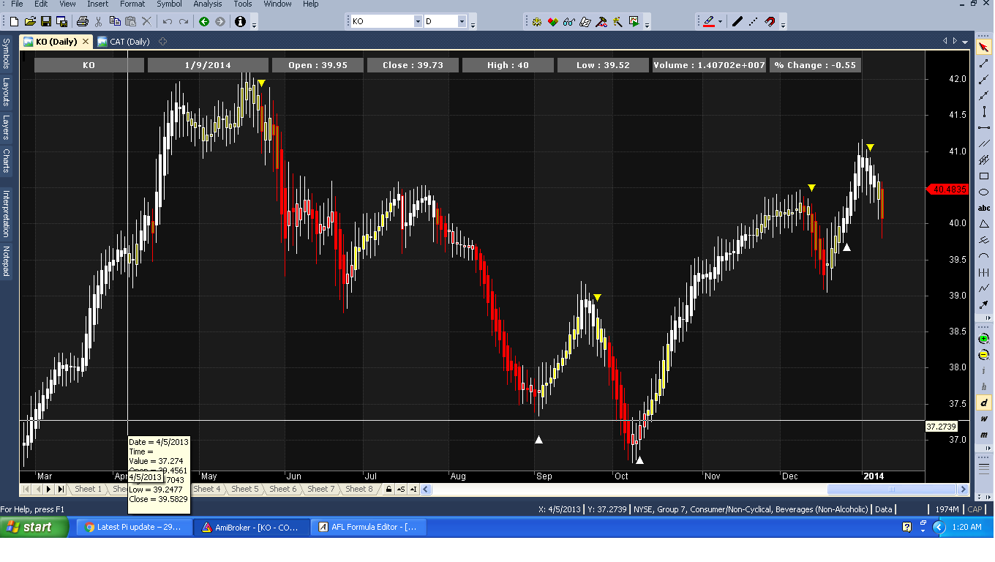The image size is (995, 562).
Task: Select the ellipse drawing tool
Action: point(984,192)
